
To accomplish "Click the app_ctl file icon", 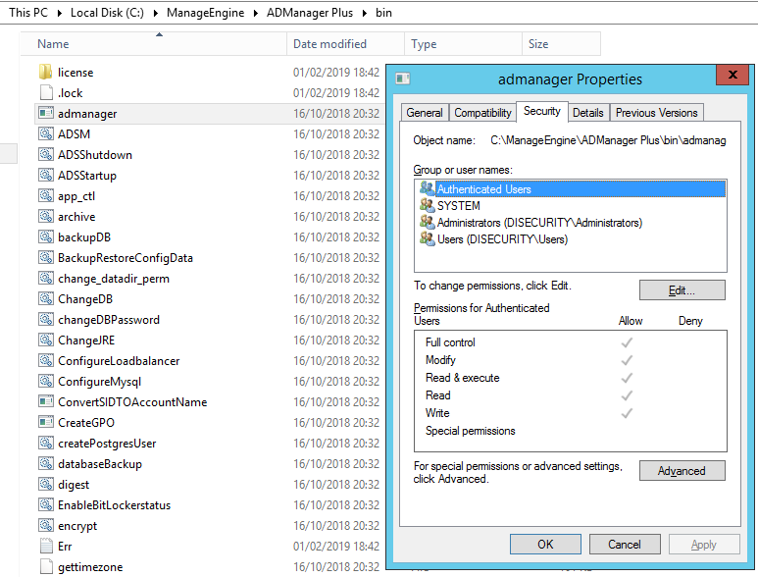I will (x=46, y=196).
